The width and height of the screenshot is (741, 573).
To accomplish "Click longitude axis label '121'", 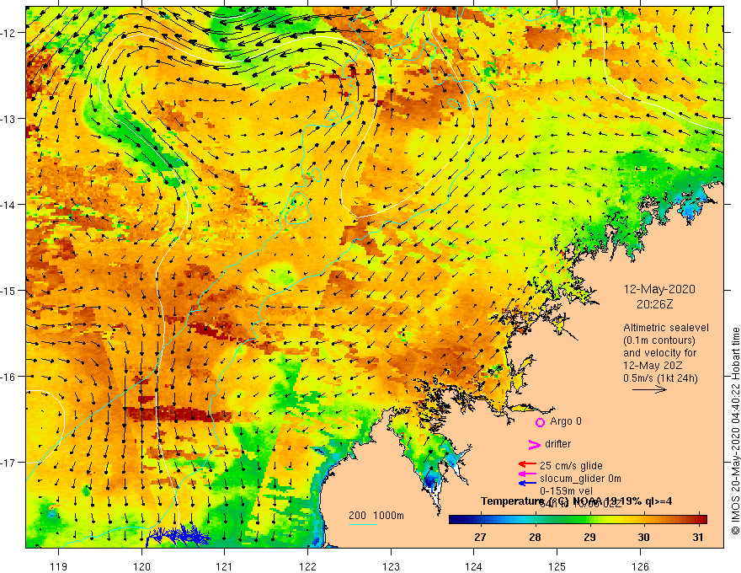I will pos(225,566).
